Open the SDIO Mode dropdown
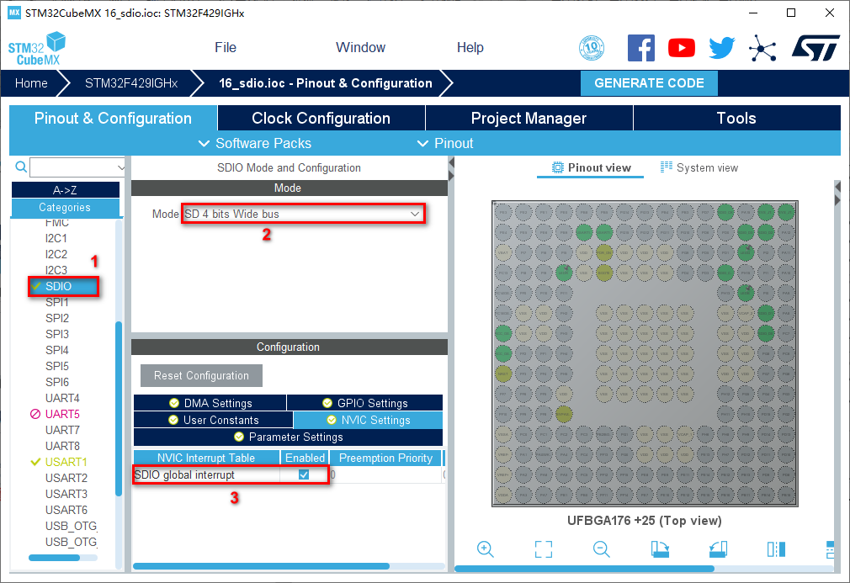 click(x=303, y=214)
